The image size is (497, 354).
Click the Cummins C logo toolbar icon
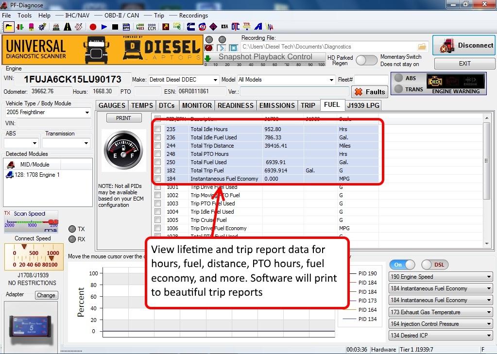tap(190, 27)
